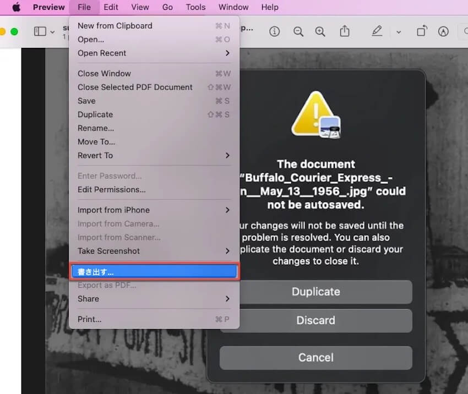The image size is (468, 394).
Task: Choose Edit Permissions... from File menu
Action: pos(111,189)
